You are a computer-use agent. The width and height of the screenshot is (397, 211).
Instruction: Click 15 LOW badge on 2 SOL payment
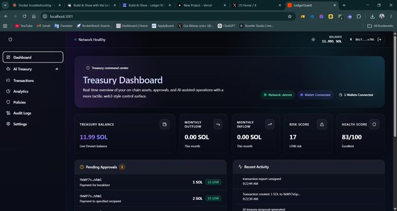point(213,198)
